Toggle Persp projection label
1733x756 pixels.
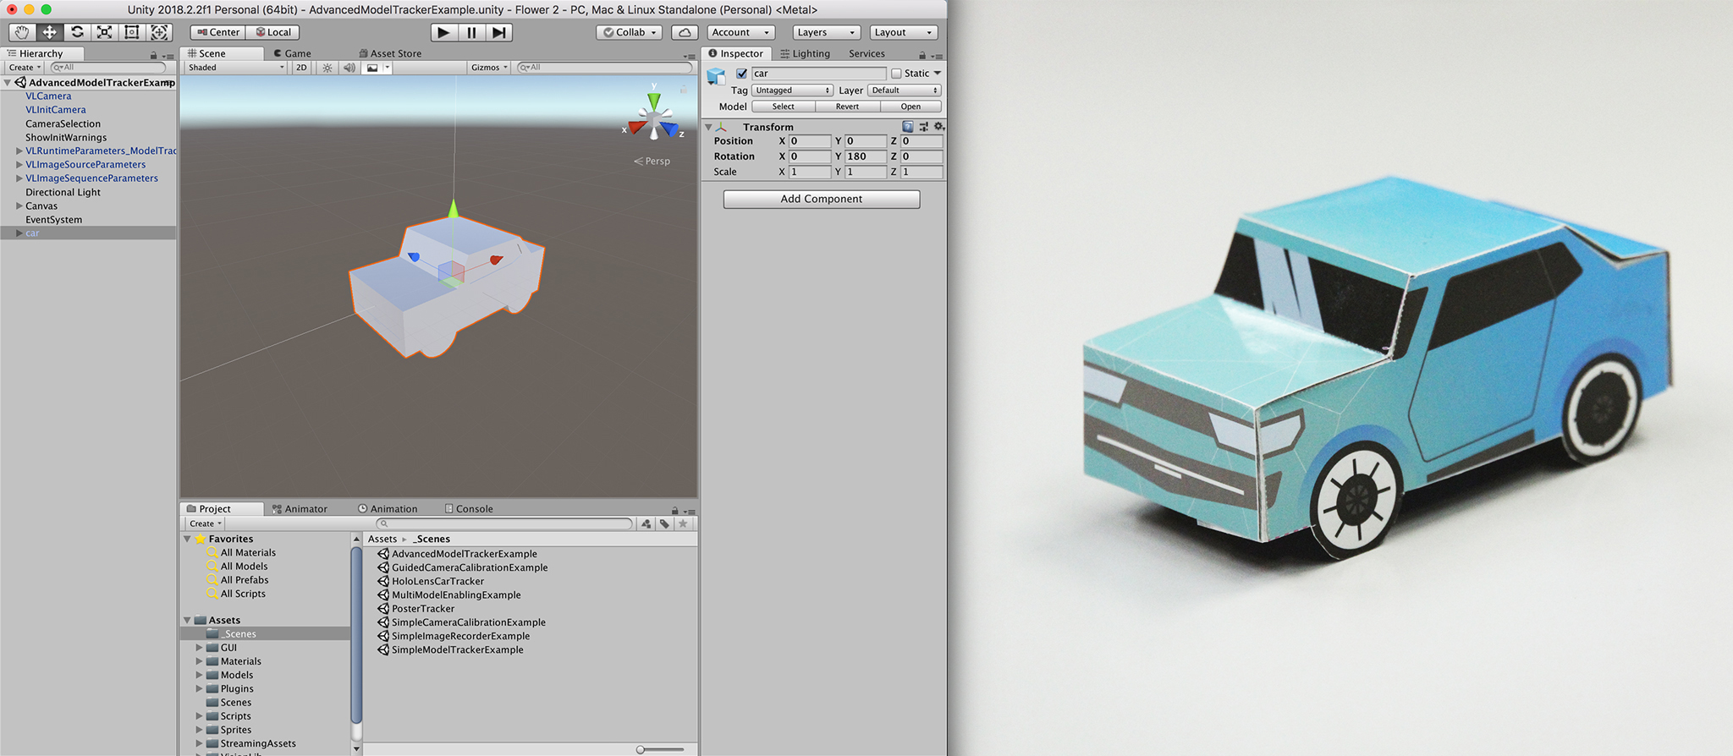point(652,161)
